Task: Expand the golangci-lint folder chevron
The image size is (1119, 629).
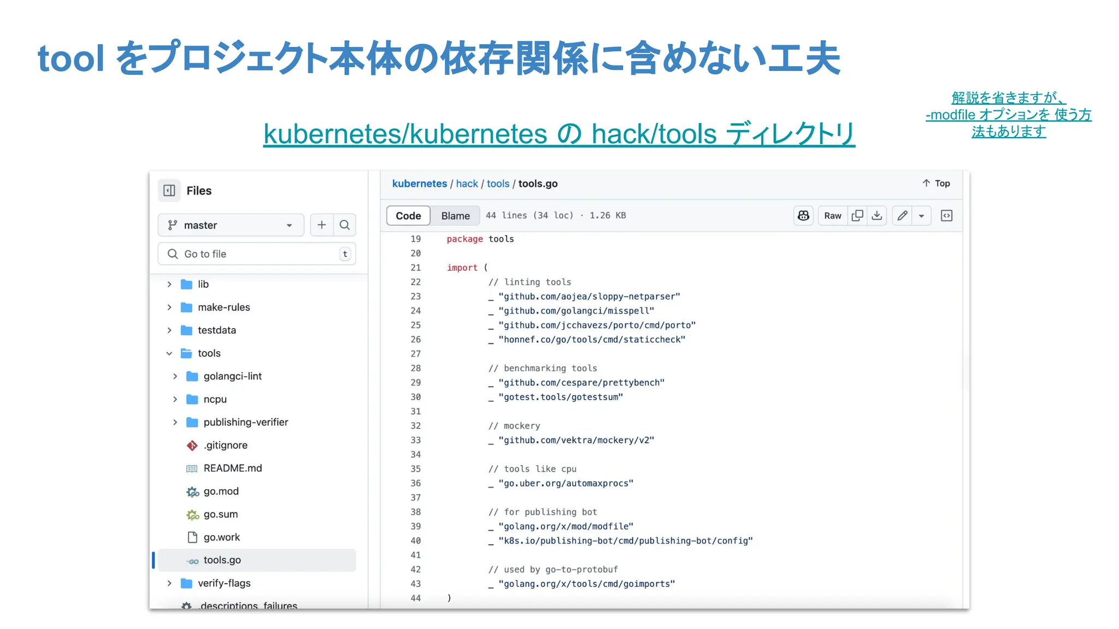Action: click(175, 376)
